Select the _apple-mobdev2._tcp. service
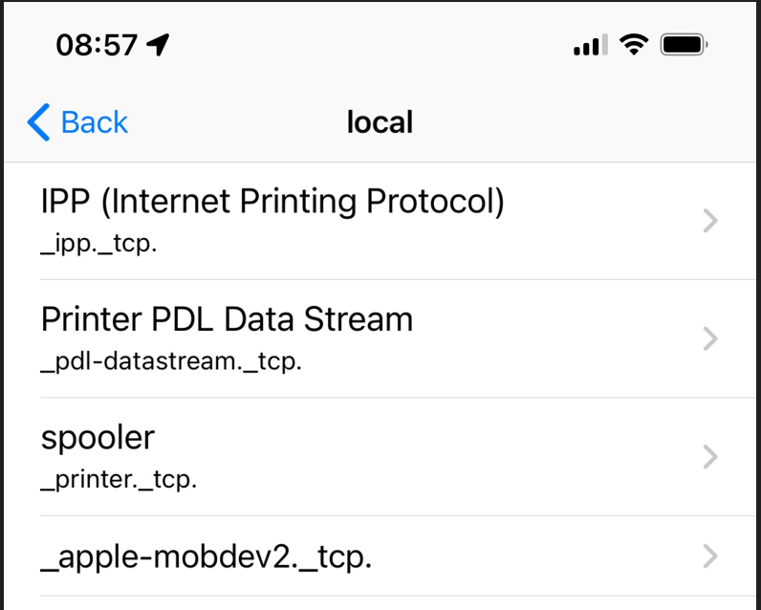Screen dimensions: 761x610 point(206,556)
